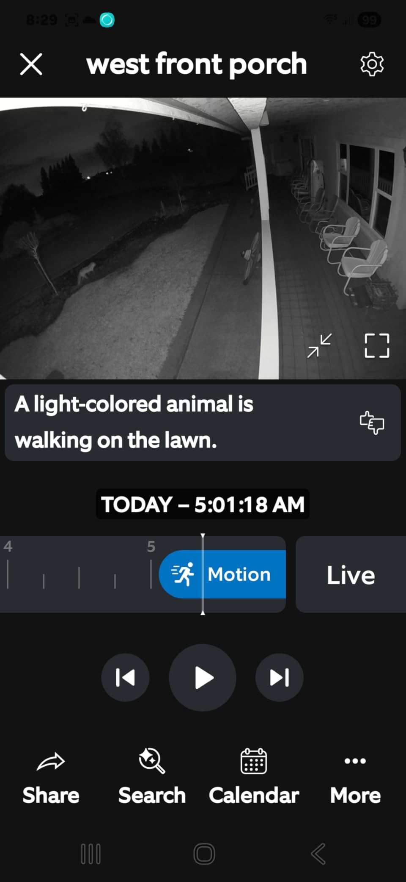The width and height of the screenshot is (406, 882).
Task: Shrink video with the collapse arrows icon
Action: (319, 345)
